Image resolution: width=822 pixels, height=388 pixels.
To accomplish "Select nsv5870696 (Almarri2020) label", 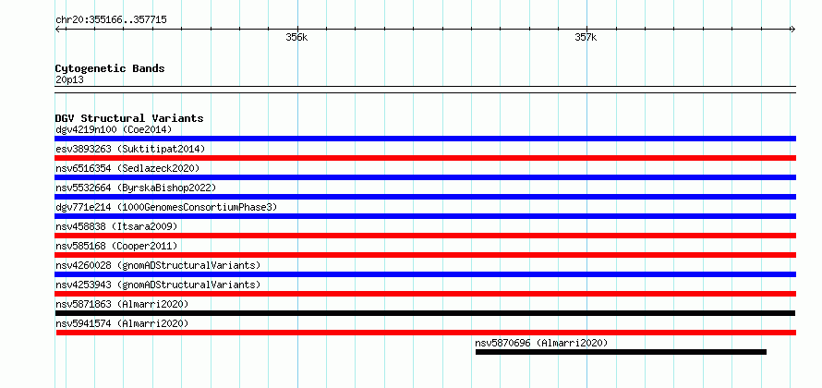I will (x=541, y=343).
